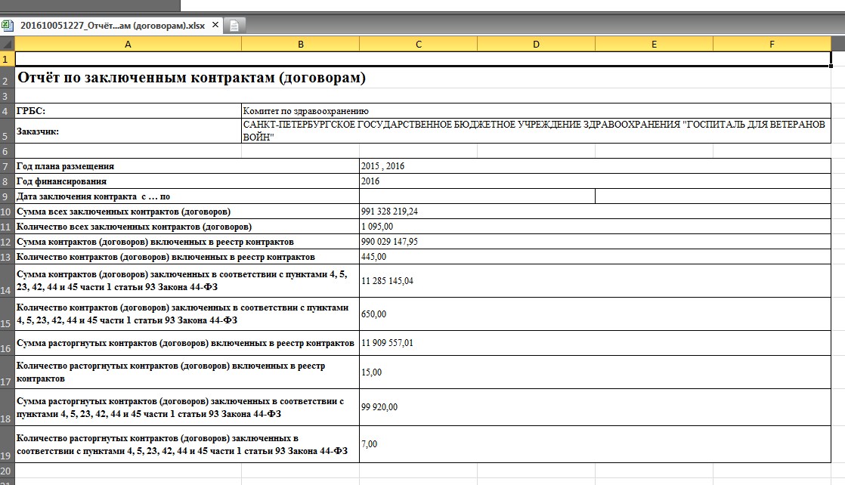The image size is (845, 485).
Task: Click the 'Заказчик:' label cell
Action: [128, 131]
